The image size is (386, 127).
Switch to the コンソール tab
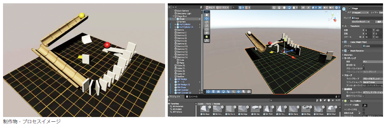(192, 96)
